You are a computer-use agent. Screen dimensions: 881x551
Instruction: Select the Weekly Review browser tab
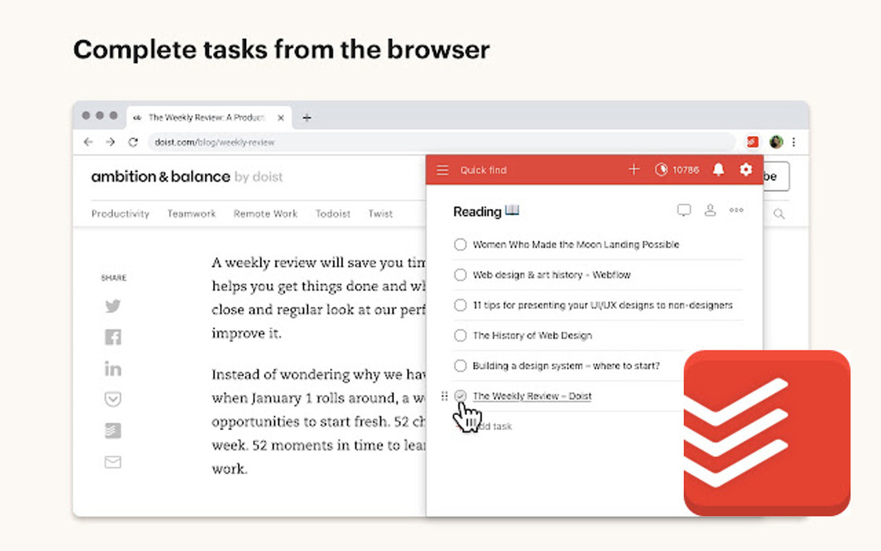tap(209, 117)
